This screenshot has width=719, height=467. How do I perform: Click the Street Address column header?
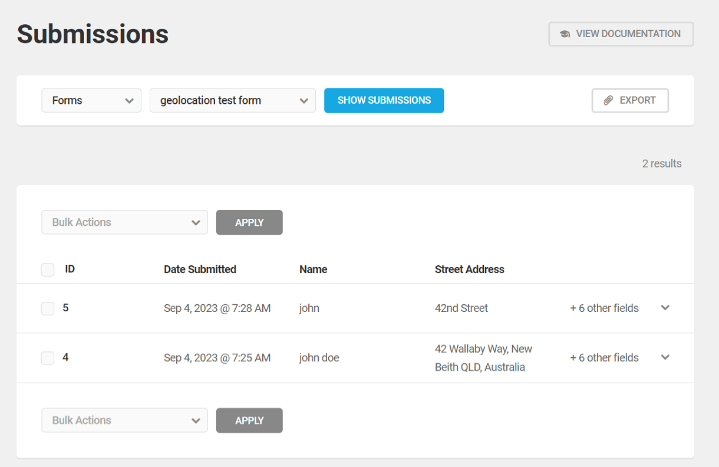[x=470, y=269]
